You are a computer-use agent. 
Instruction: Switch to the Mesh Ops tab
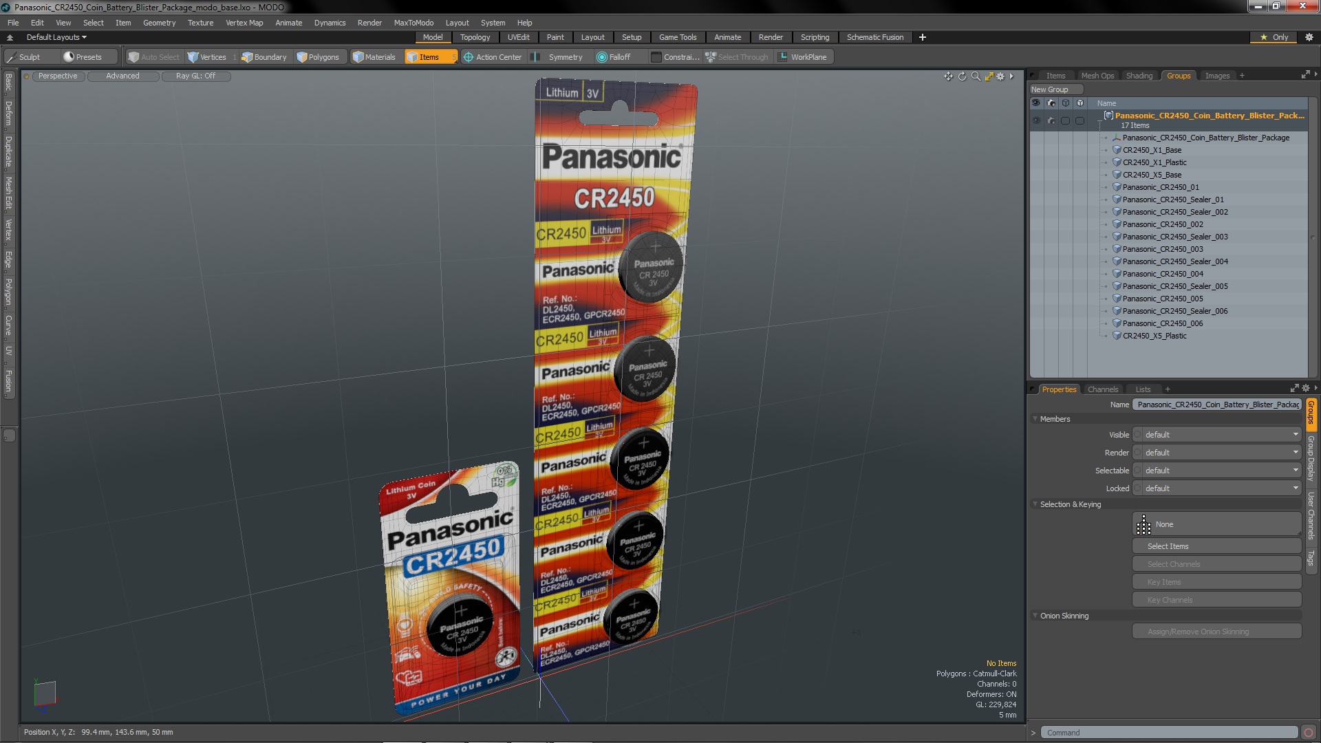[1097, 76]
